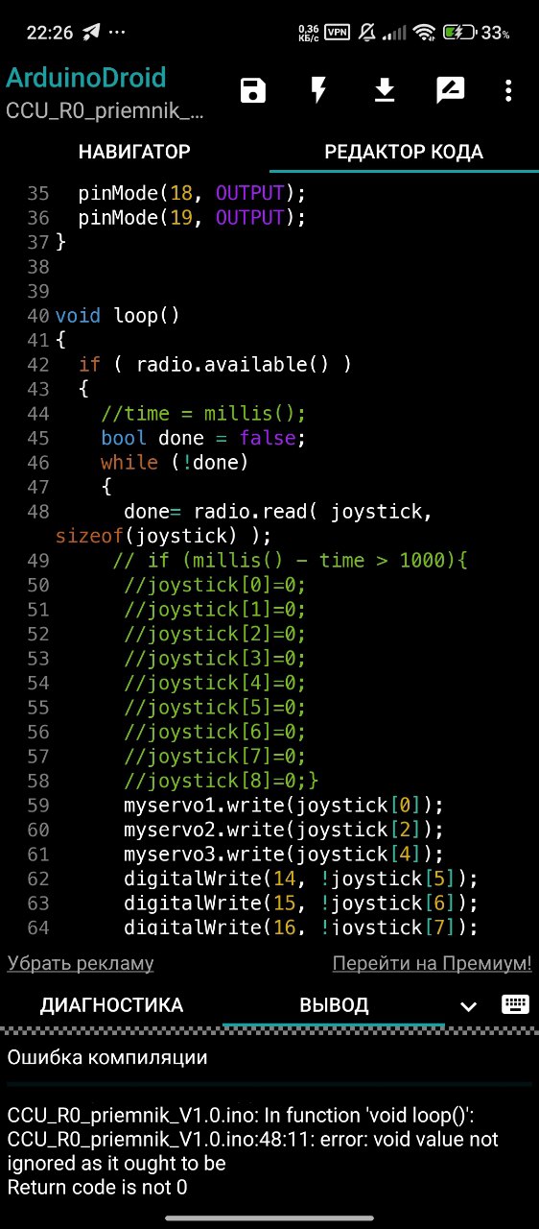The width and height of the screenshot is (539, 1229).
Task: Open the three-dot overflow menu
Action: (x=508, y=91)
